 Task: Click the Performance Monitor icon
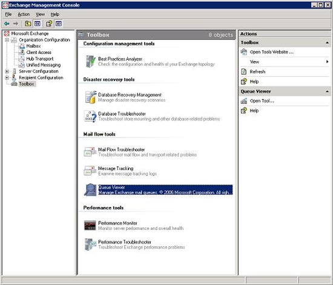90,225
